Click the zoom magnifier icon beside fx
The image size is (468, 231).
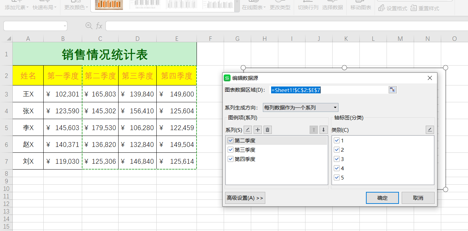pos(89,26)
